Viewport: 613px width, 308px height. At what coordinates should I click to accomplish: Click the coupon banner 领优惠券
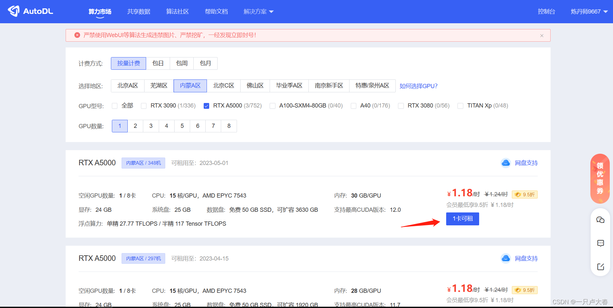tap(600, 179)
